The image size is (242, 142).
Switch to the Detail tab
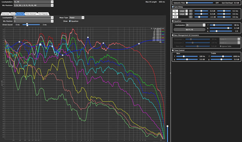tap(13, 14)
